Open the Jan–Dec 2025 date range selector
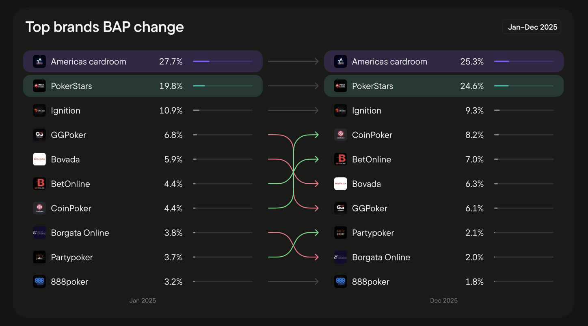This screenshot has height=326, width=588. 532,27
